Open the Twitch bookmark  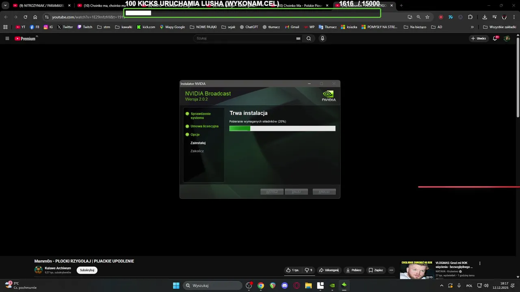pyautogui.click(x=85, y=27)
